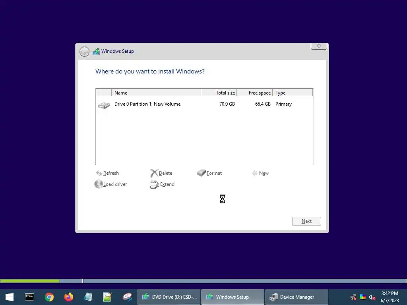Screen dimensions: 407x305
Task: Open Command Prompt from the taskbar
Action: pos(29,297)
